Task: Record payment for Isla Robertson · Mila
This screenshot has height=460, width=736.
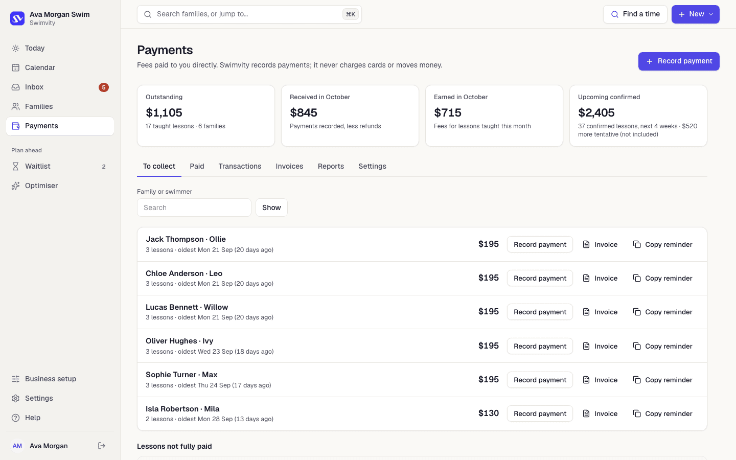Action: click(540, 413)
